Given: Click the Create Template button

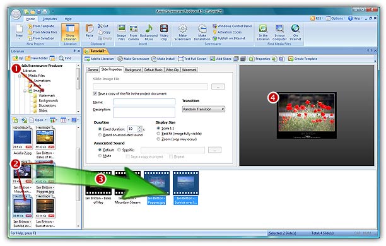Looking at the screenshot, I should [x=303, y=59].
